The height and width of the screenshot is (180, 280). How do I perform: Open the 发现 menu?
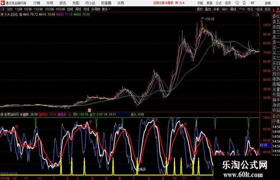pyautogui.click(x=76, y=3)
